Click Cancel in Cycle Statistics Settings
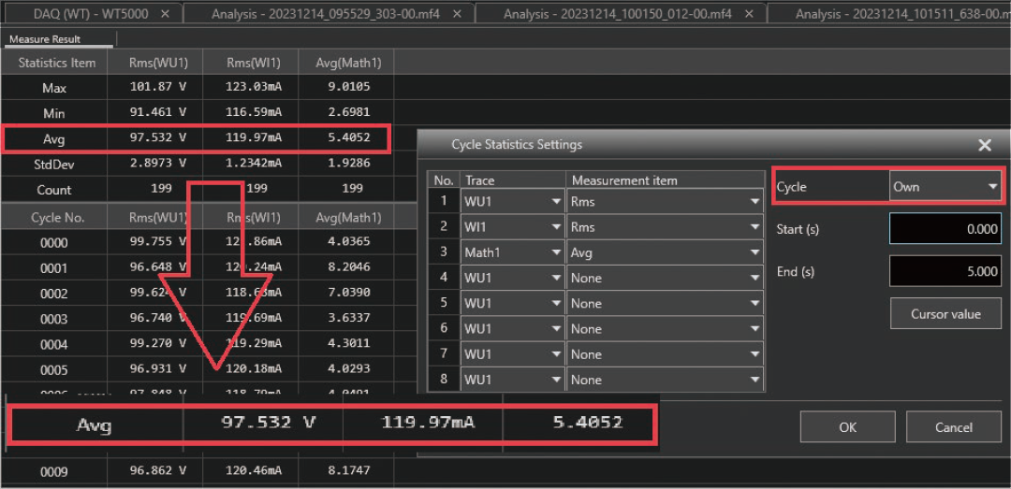Screen dimensions: 1011x489 [x=954, y=427]
